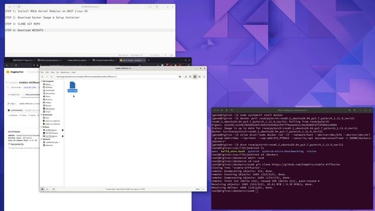This screenshot has height=211, width=375.
Task: Hide sidebar button in file manager status bar
Action: pyautogui.click(x=53, y=189)
